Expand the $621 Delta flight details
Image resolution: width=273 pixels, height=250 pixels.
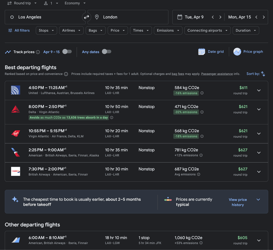[259, 109]
